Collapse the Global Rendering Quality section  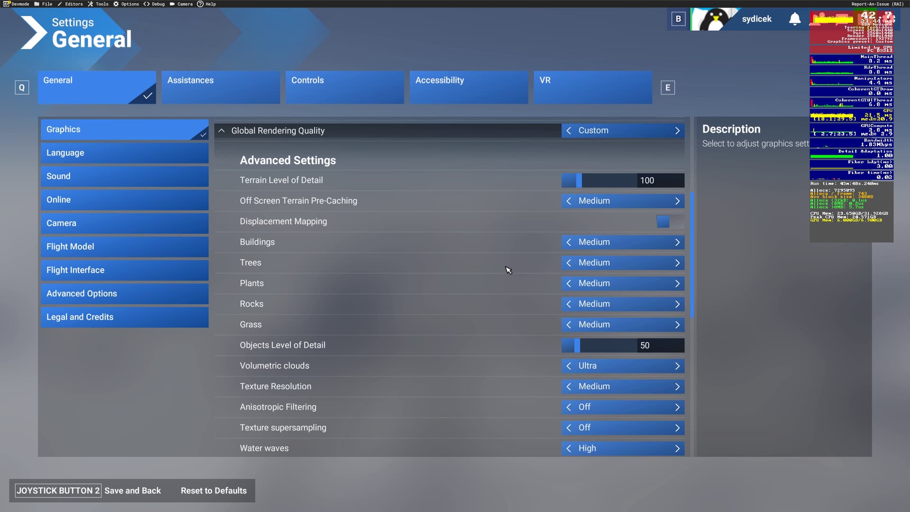(x=221, y=130)
